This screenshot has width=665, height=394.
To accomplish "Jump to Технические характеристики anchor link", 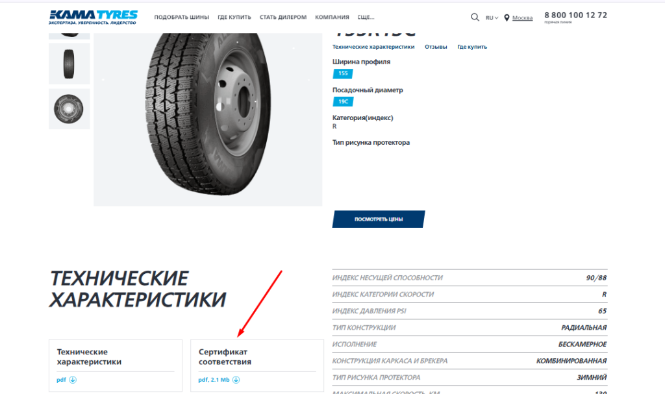I will point(373,47).
